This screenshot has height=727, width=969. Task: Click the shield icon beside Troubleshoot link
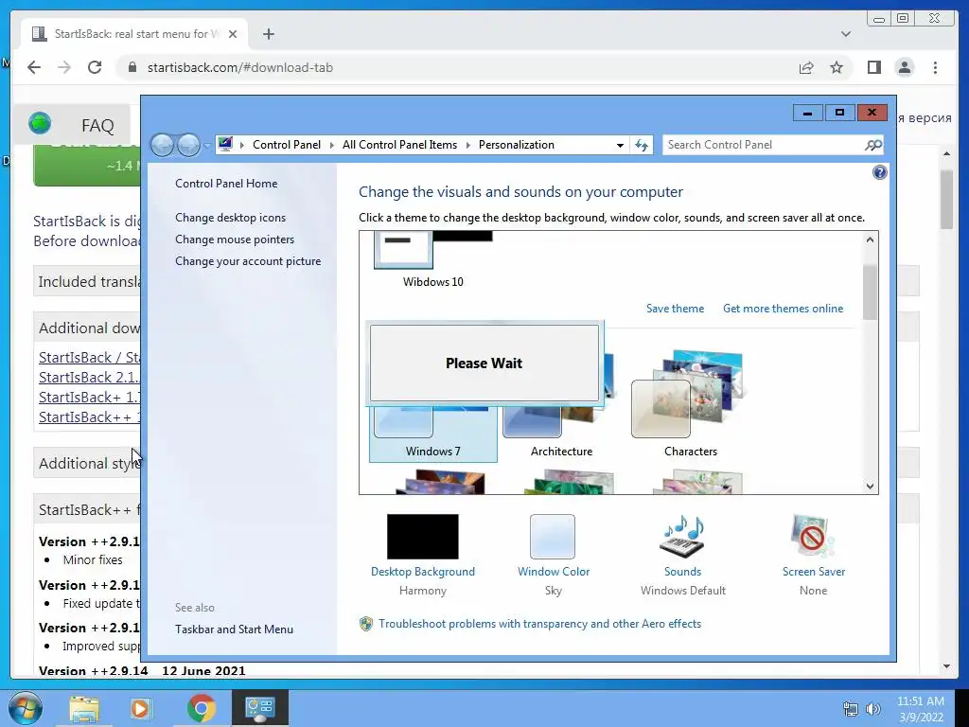pyautogui.click(x=366, y=624)
